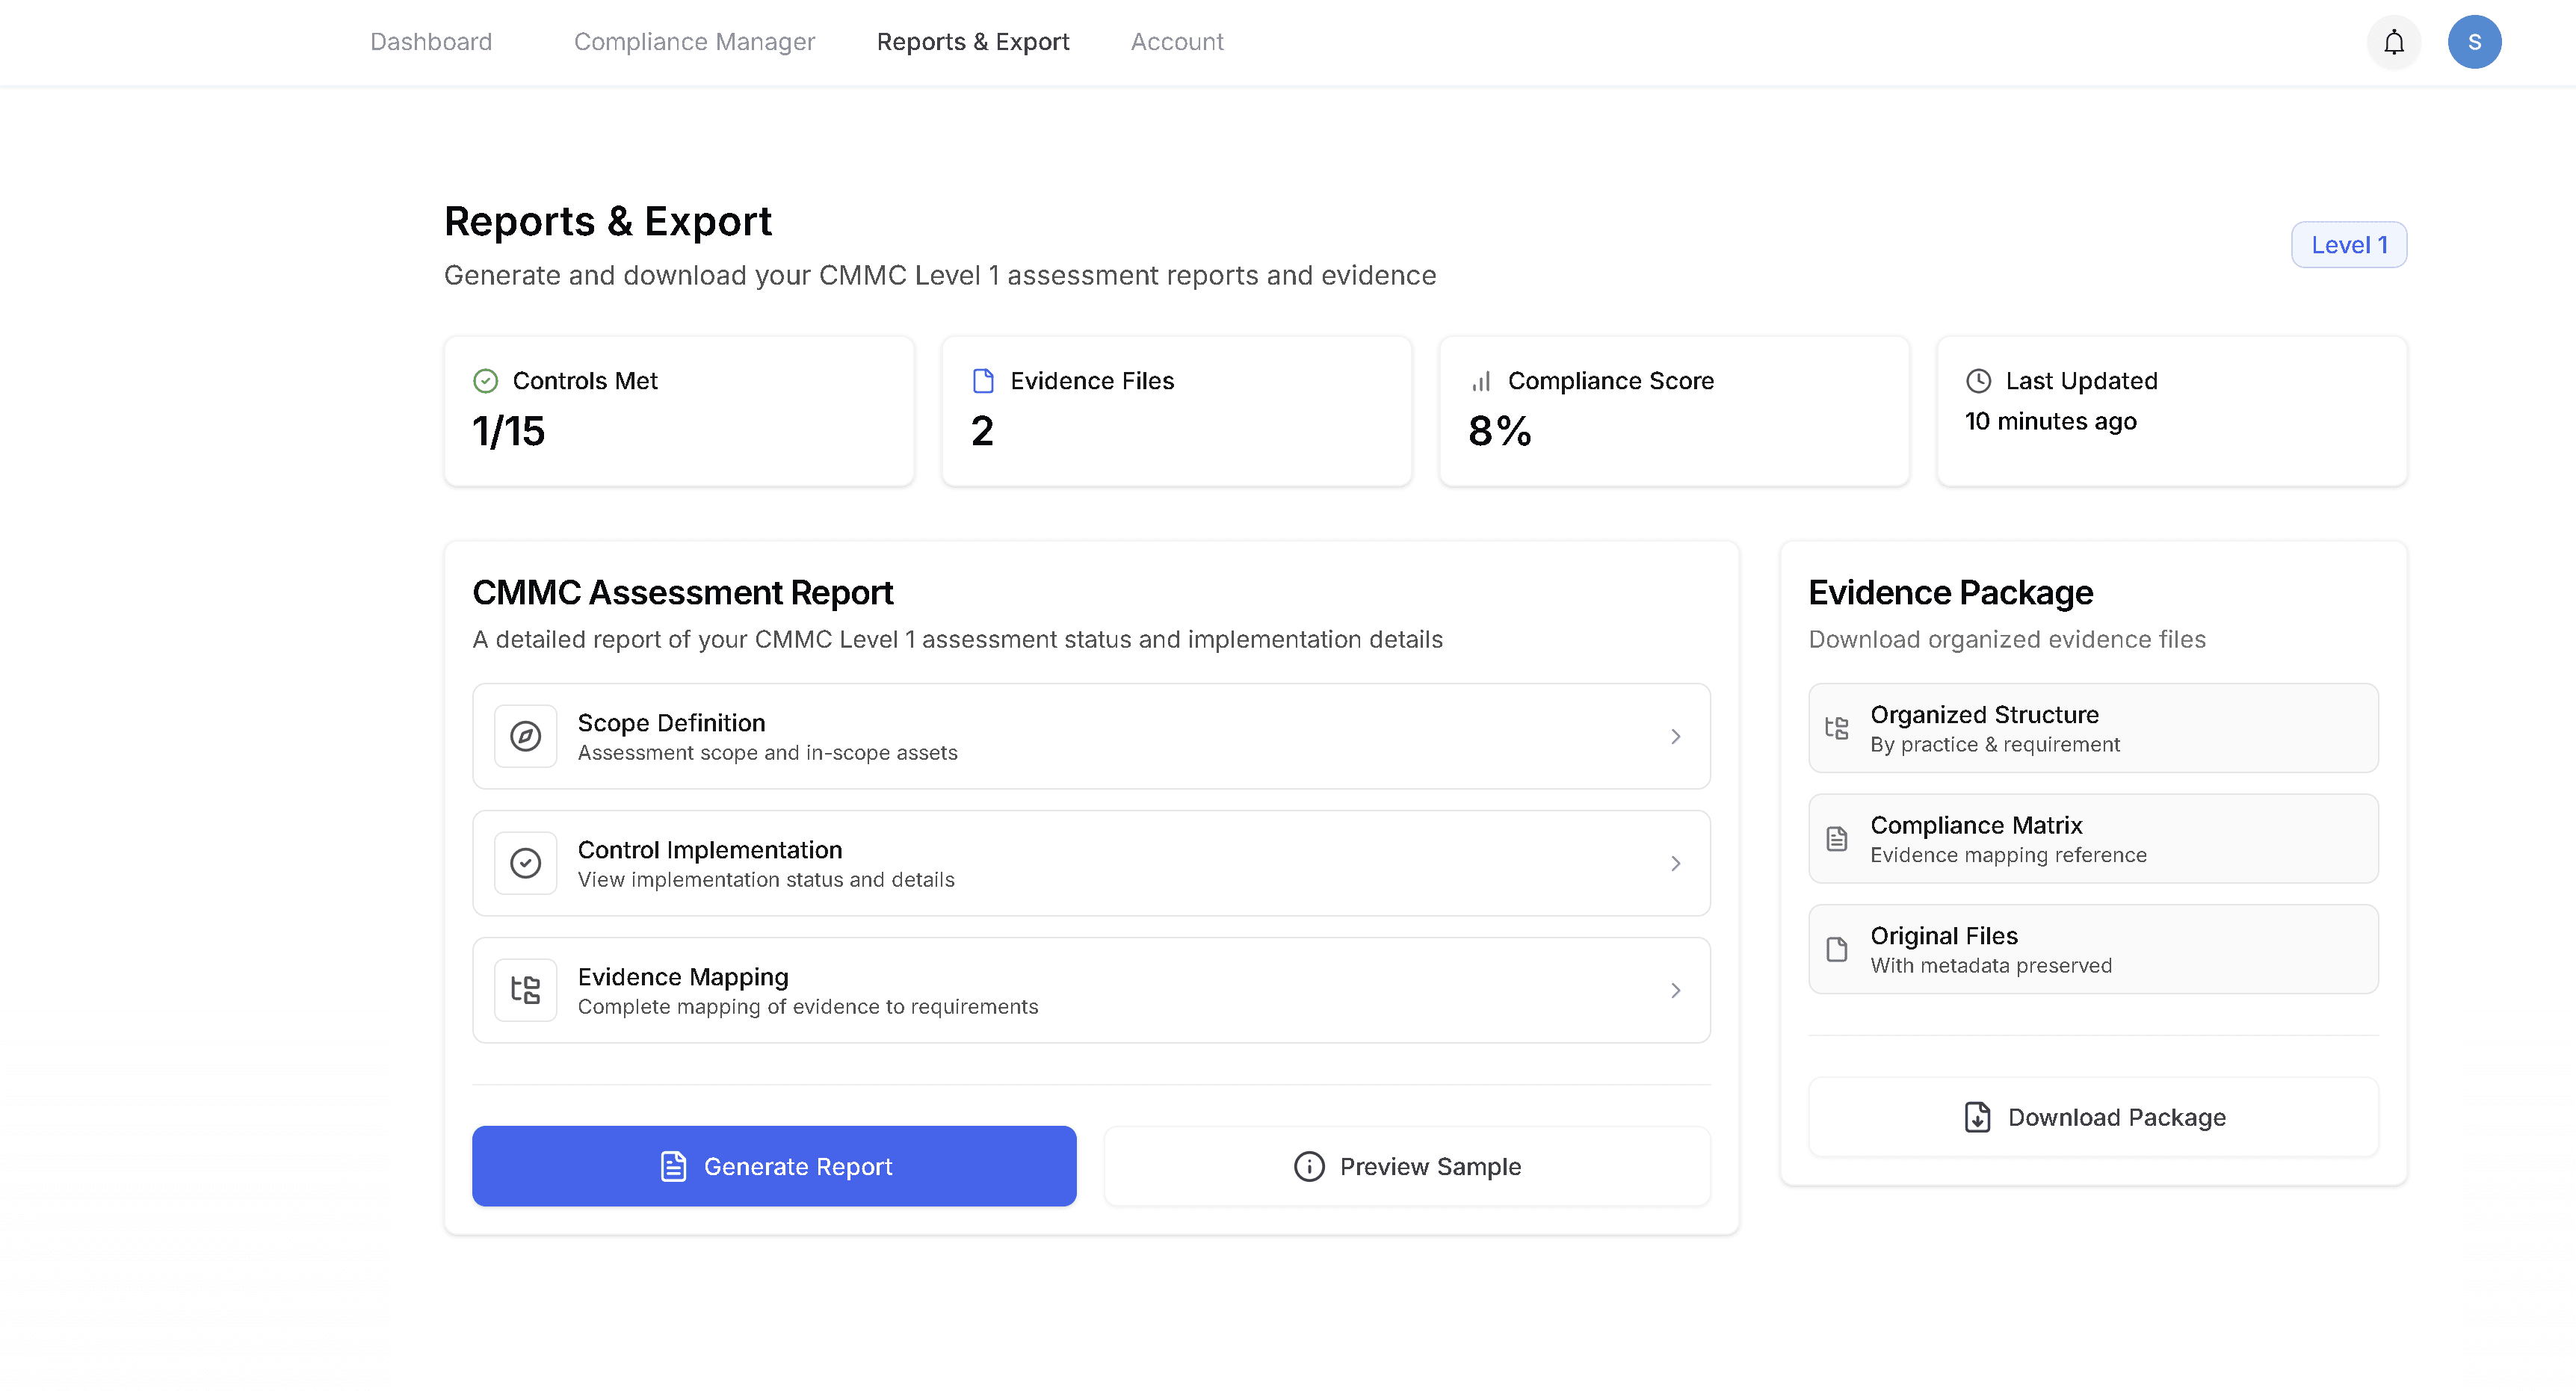Click the Generate Report button
The width and height of the screenshot is (2576, 1391).
click(774, 1165)
